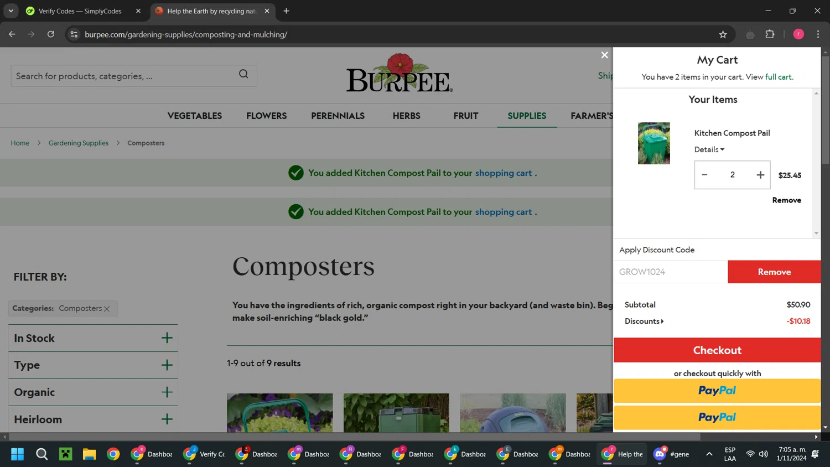Check out with the first PayPal button
The height and width of the screenshot is (467, 830).
point(717,391)
